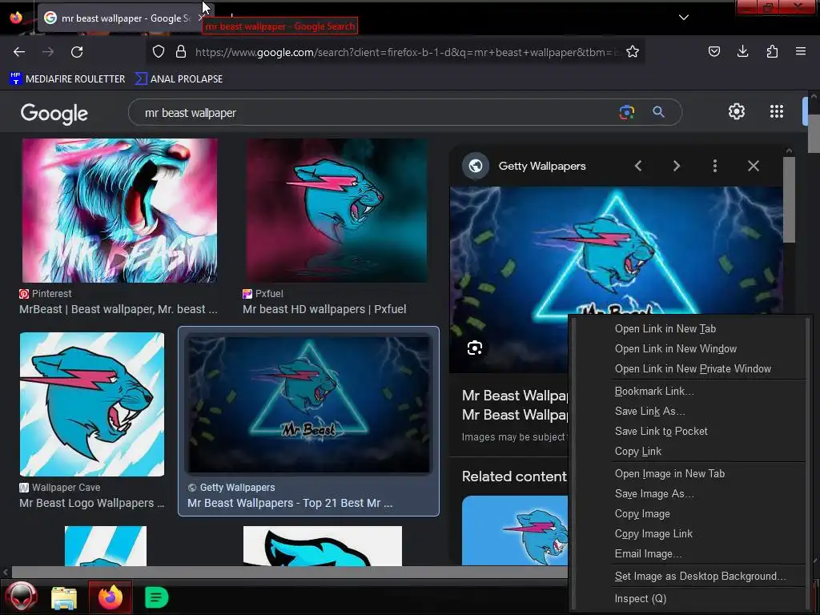Click the Pxfuel red-teal beast thumbnail
820x615 pixels.
tap(337, 211)
